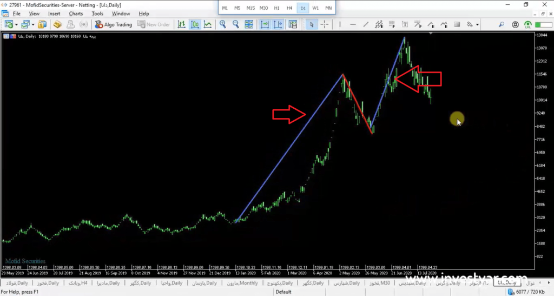The height and width of the screenshot is (296, 554).
Task: Select the Fibonacci fan tool
Action: point(418,24)
